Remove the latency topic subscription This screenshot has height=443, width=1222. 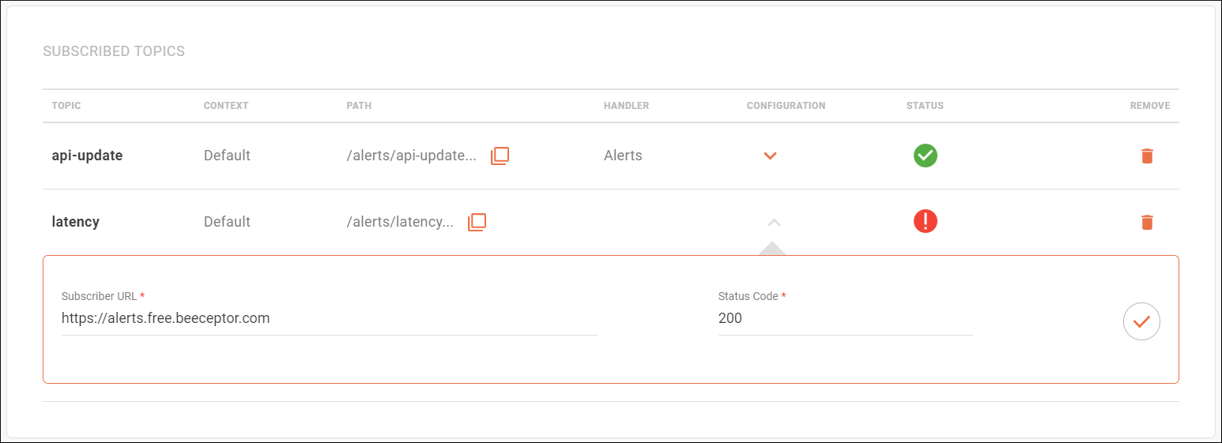pyautogui.click(x=1147, y=222)
